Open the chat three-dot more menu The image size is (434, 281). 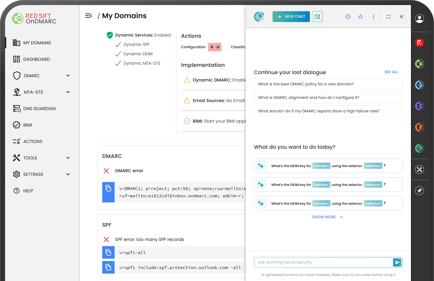pos(374,17)
